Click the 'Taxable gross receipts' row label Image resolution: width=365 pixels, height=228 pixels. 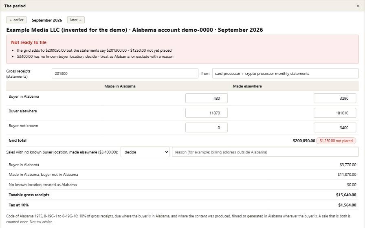29,195
